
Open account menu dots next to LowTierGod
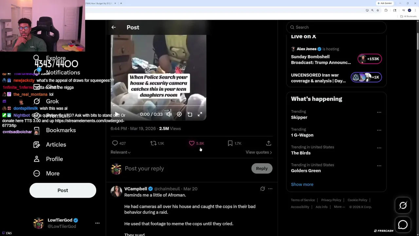[x=97, y=223]
